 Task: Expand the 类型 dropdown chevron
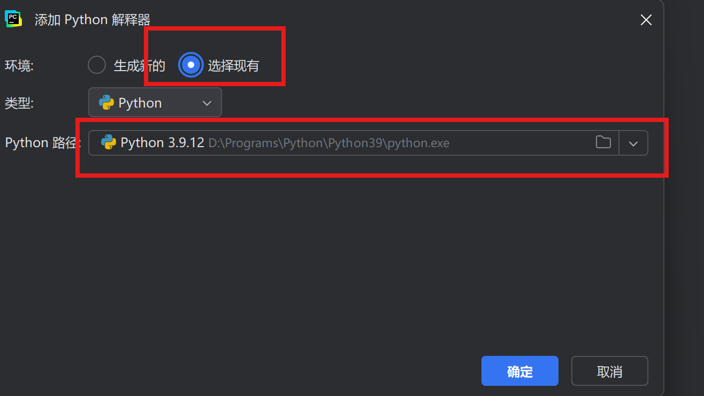(208, 103)
